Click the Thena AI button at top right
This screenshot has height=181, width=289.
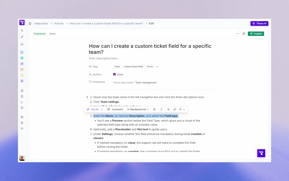coord(259,23)
